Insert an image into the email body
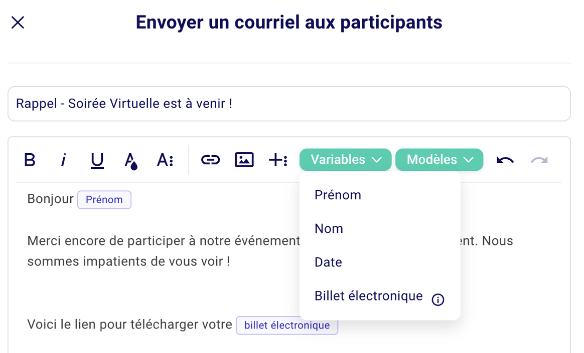This screenshot has height=353, width=584. (244, 160)
